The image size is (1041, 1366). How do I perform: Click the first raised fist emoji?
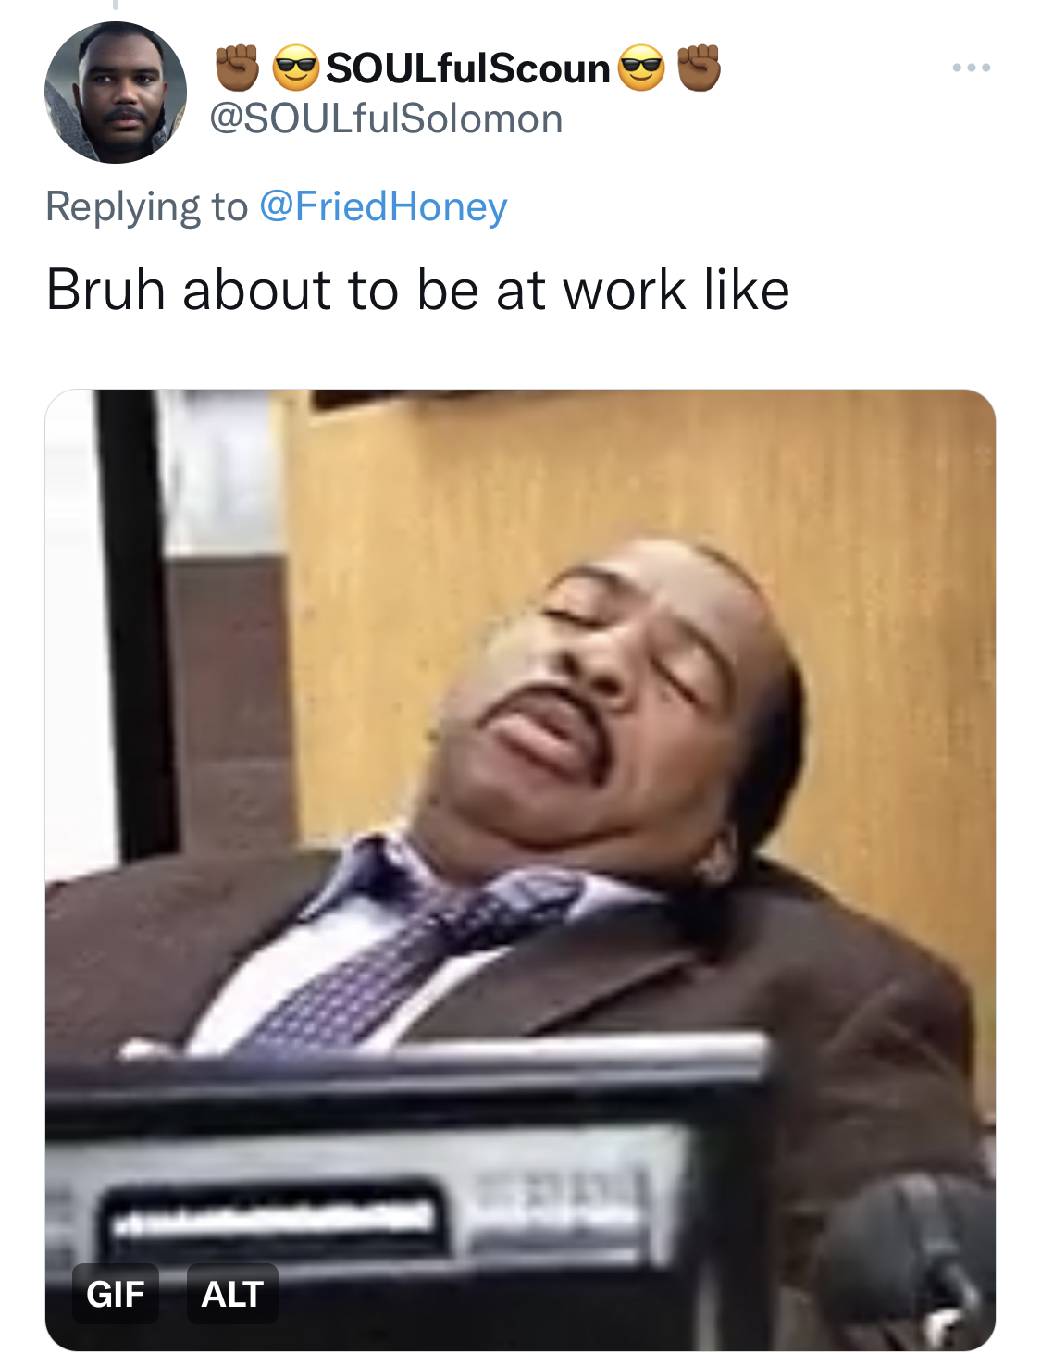238,68
